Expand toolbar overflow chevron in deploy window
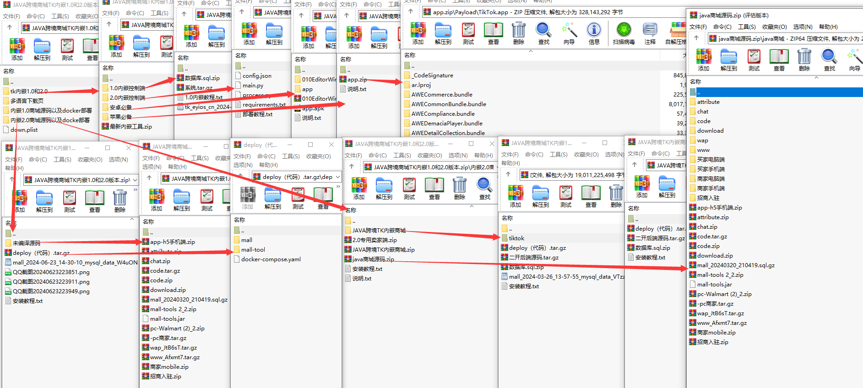This screenshot has width=863, height=388. 338,187
